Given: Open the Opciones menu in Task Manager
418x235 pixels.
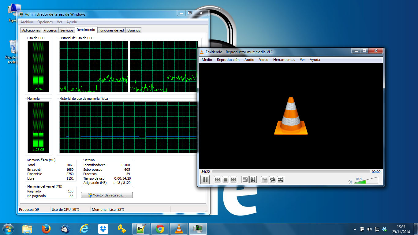Looking at the screenshot, I should pyautogui.click(x=45, y=22).
